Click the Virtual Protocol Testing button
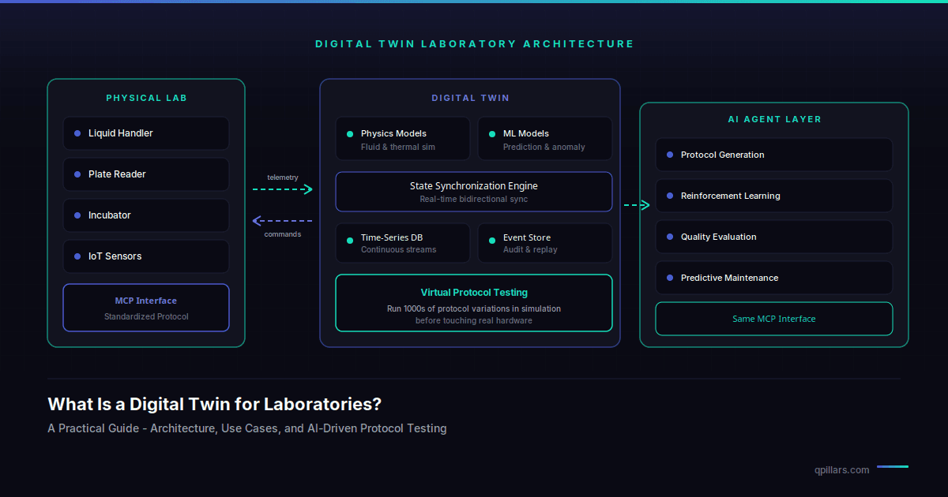Viewport: 948px width, 497px height. pos(474,303)
